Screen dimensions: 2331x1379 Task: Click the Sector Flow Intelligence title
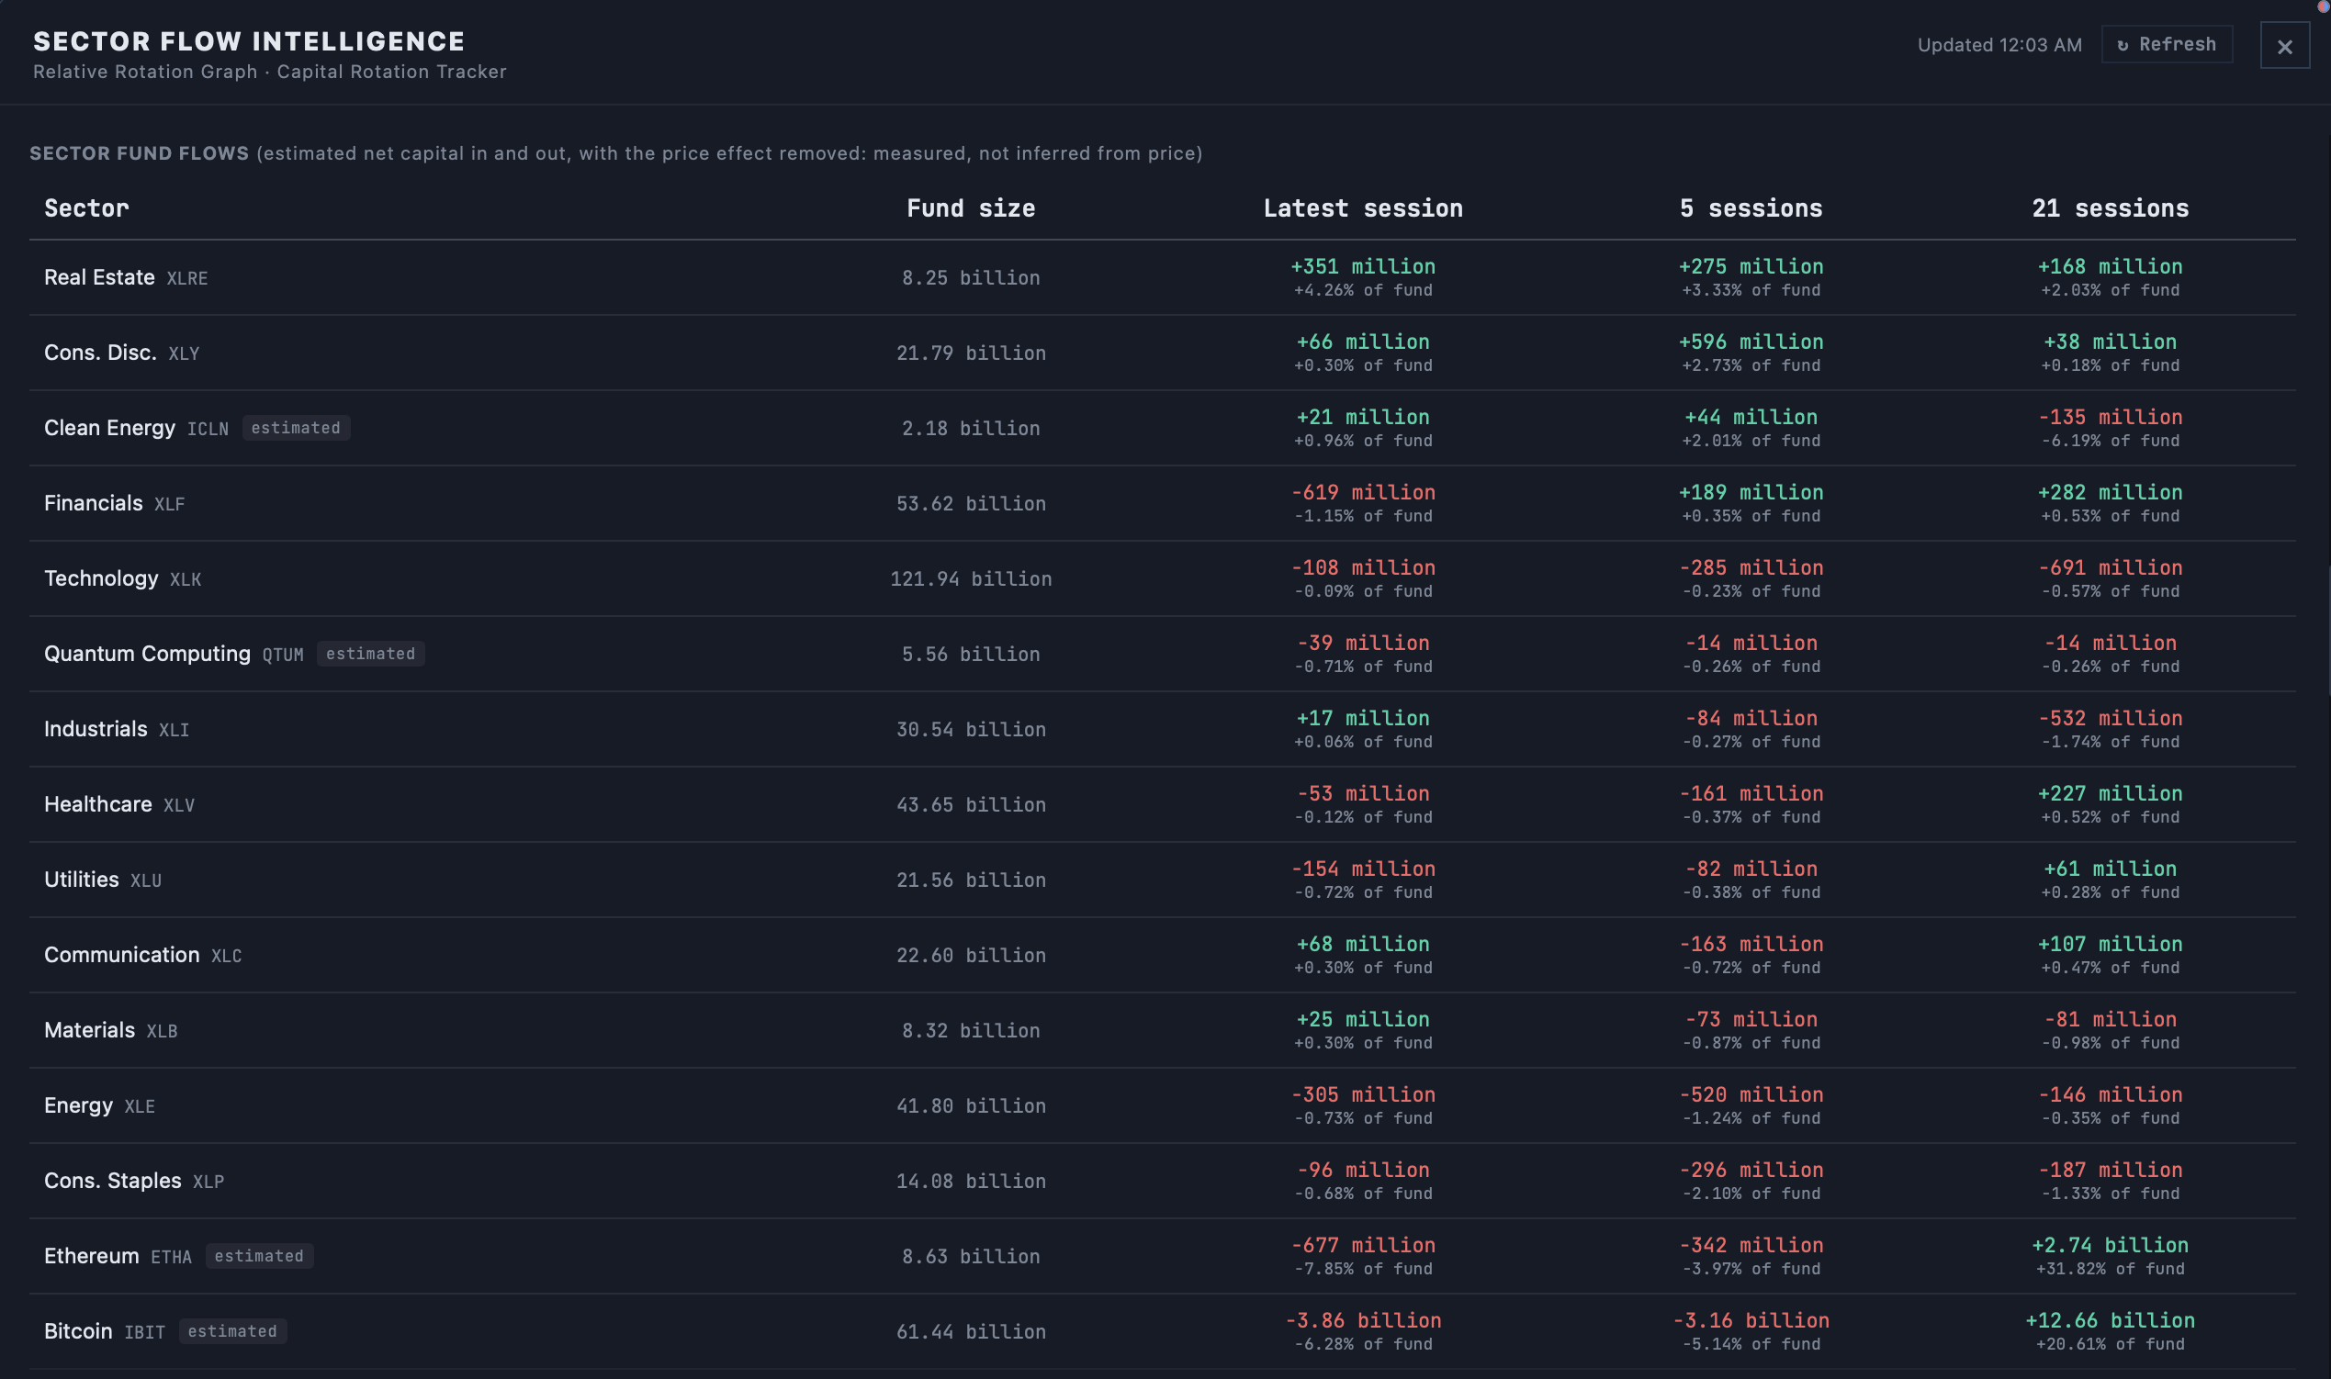(x=249, y=42)
